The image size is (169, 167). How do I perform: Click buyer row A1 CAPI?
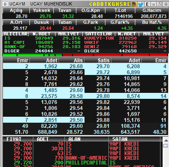tap(42, 43)
